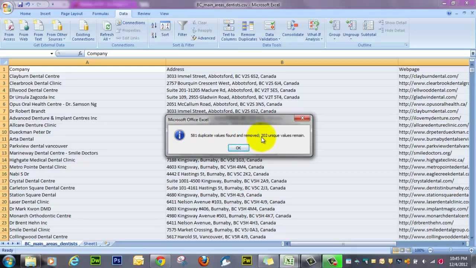Sort A to Z ascending
Screen dimensions: 476x268
pyautogui.click(x=154, y=26)
